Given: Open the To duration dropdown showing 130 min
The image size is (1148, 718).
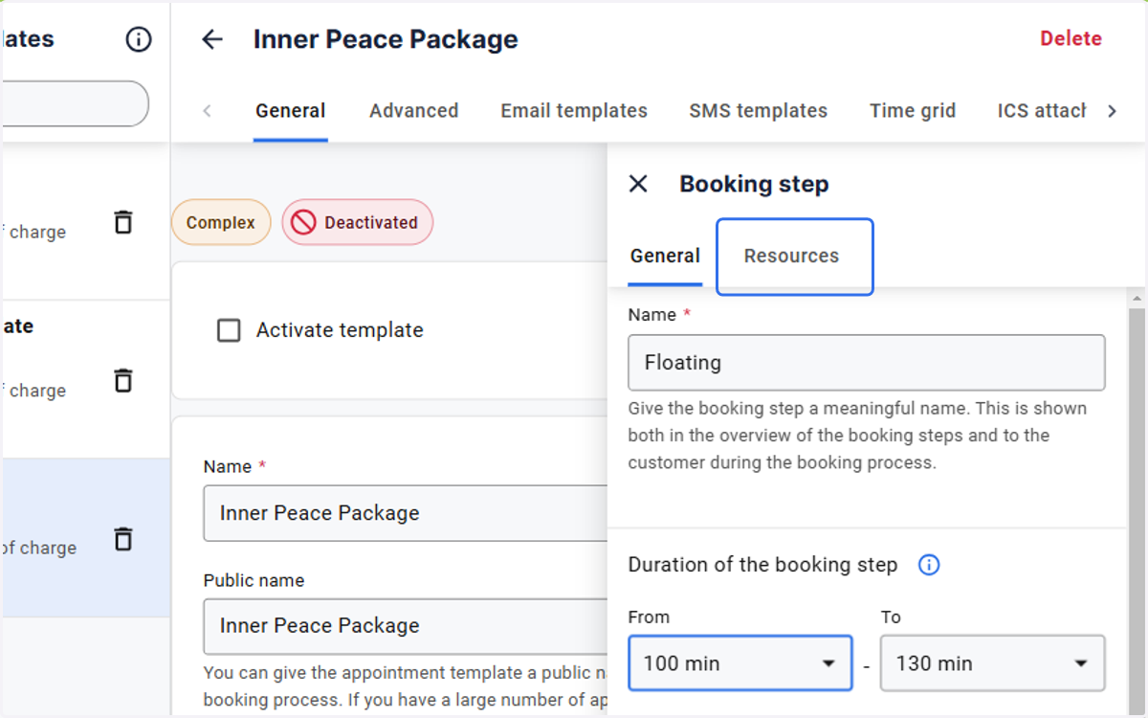Looking at the screenshot, I should tap(992, 662).
